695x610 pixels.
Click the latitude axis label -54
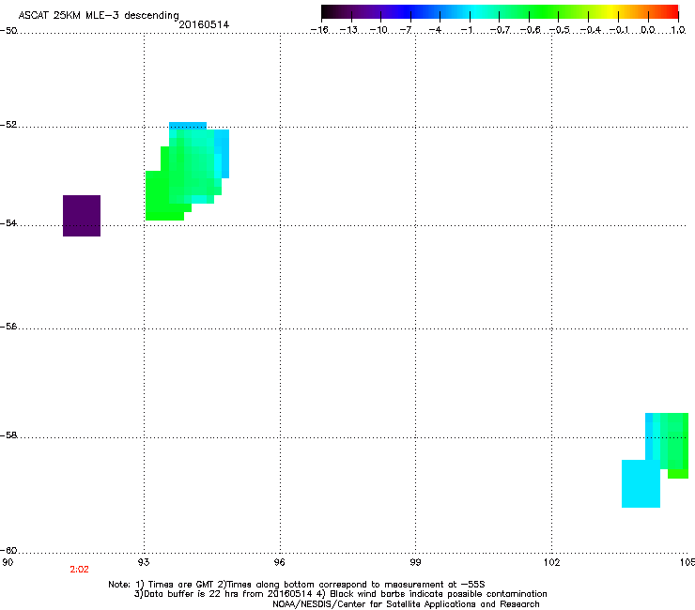click(8, 222)
